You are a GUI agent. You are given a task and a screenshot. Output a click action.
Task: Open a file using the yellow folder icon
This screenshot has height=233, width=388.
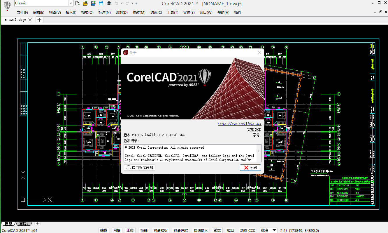click(85, 3)
